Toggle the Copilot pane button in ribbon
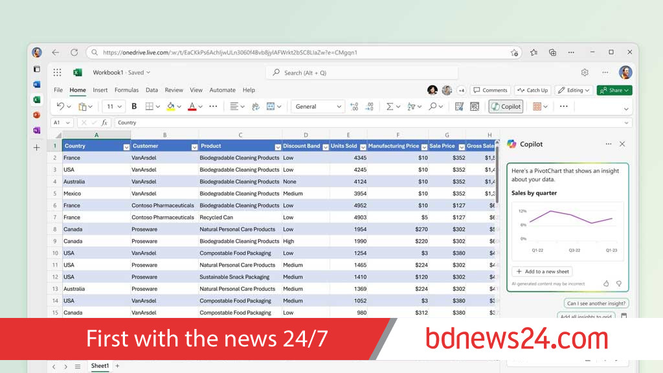 click(506, 107)
